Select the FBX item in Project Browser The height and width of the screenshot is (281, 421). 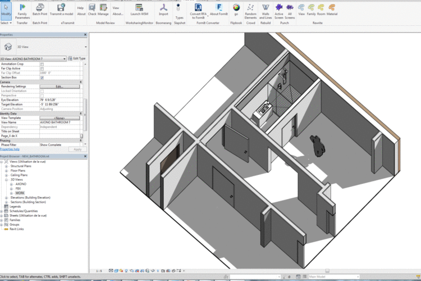pos(18,188)
